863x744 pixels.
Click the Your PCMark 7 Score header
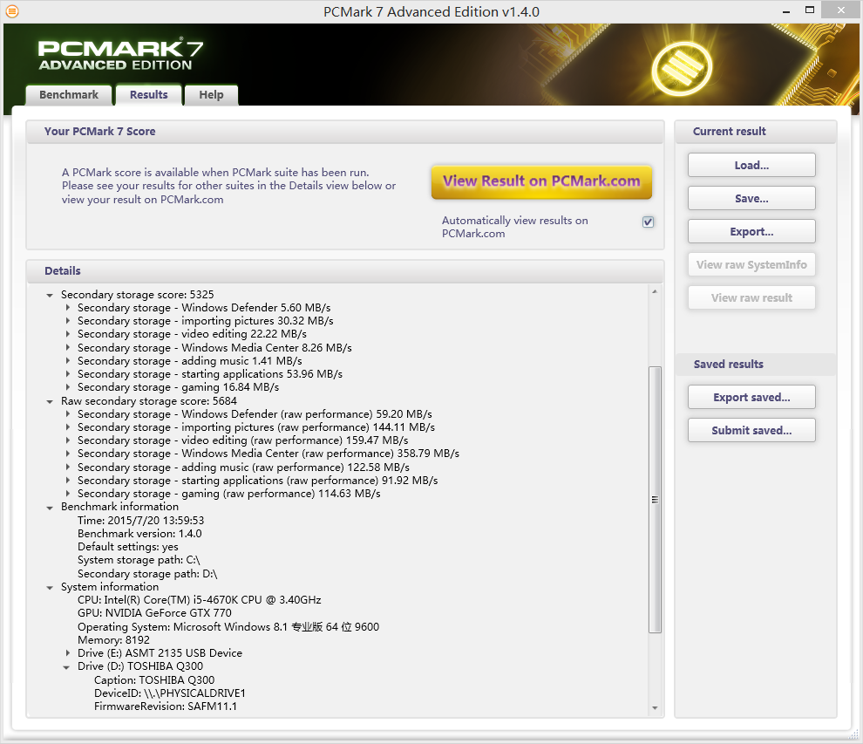point(345,132)
